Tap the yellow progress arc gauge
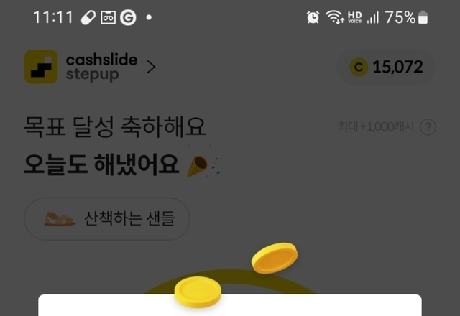 [x=230, y=282]
